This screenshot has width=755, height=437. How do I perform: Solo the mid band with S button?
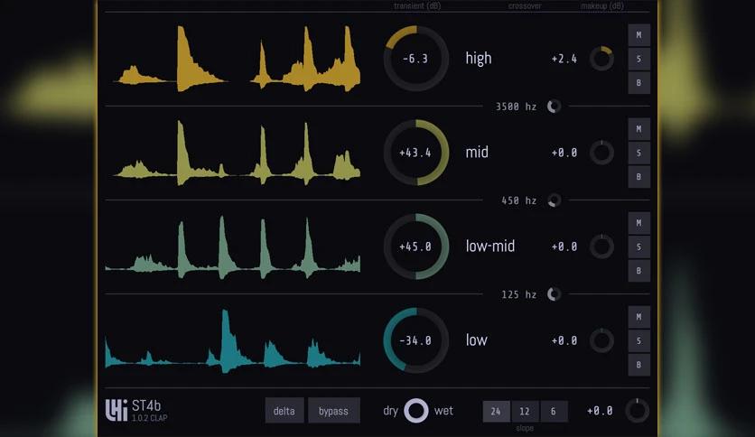pos(639,153)
